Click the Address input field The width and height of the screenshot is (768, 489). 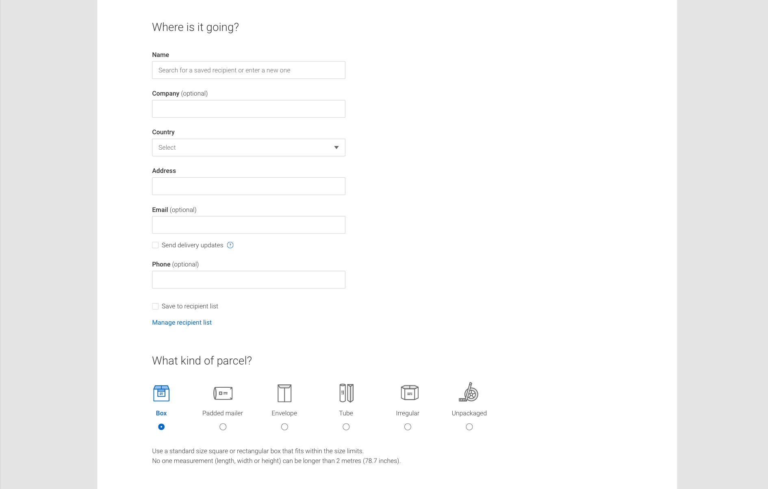(x=248, y=186)
